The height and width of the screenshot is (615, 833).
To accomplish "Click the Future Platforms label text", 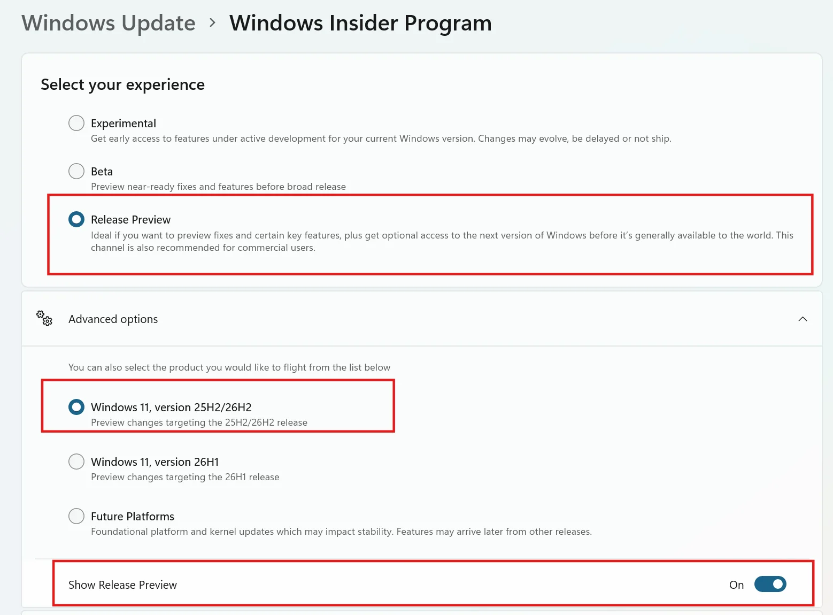I will (x=133, y=517).
